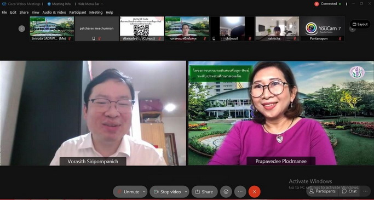Open the more options ellipsis in call controls

pos(240,192)
